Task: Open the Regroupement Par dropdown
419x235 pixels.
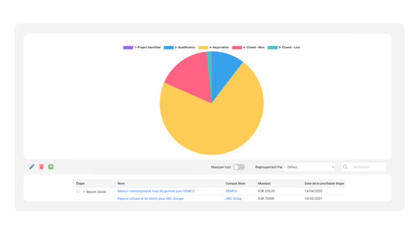Action: coord(309,167)
